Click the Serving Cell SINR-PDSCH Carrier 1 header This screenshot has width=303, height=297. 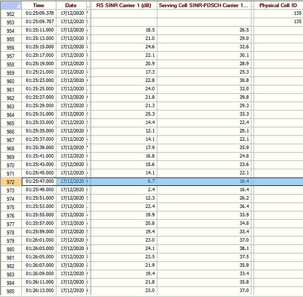coord(204,5)
